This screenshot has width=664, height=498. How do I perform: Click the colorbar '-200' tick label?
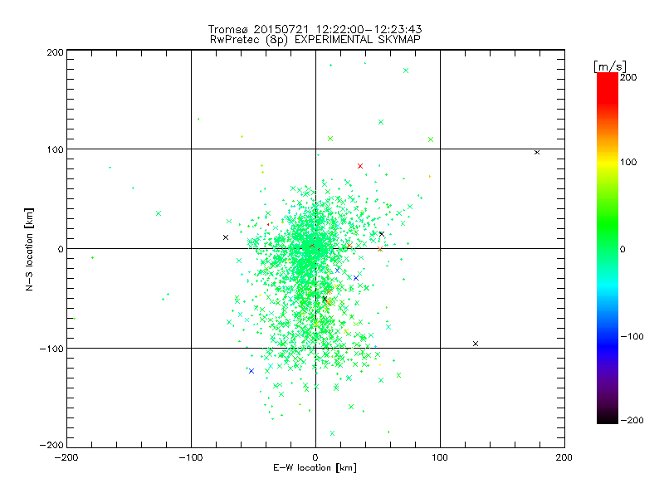pyautogui.click(x=632, y=421)
